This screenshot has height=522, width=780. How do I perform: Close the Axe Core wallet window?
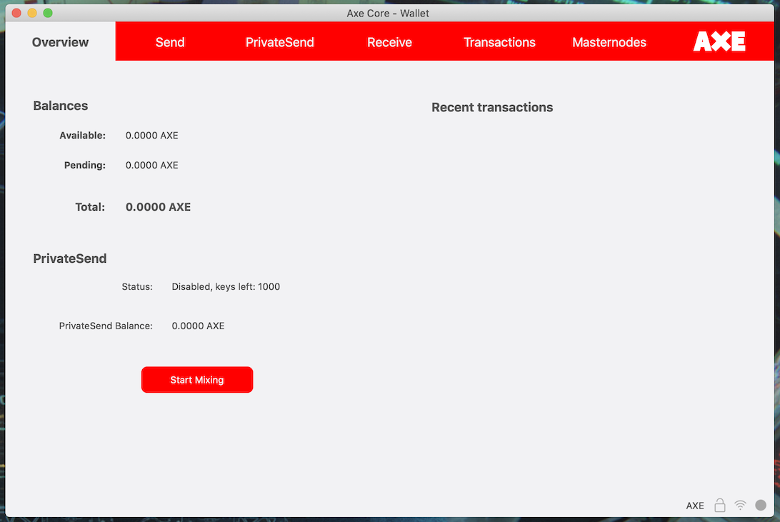(16, 13)
